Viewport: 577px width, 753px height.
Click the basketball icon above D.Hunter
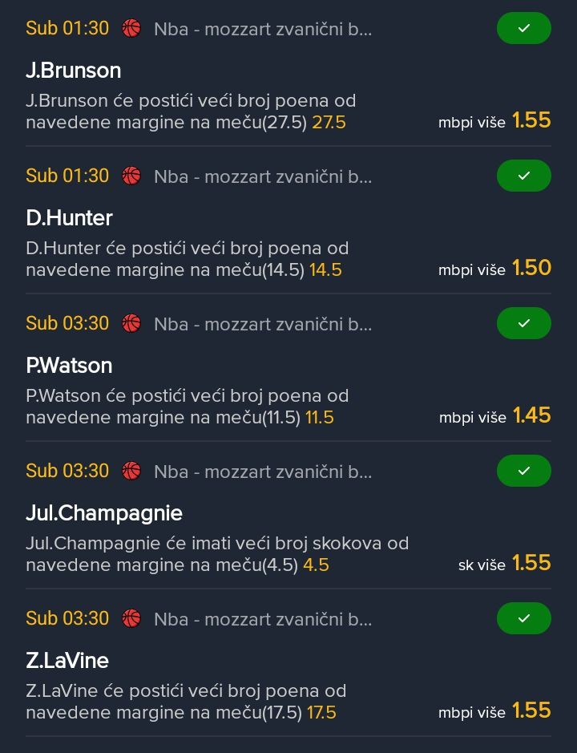(131, 176)
